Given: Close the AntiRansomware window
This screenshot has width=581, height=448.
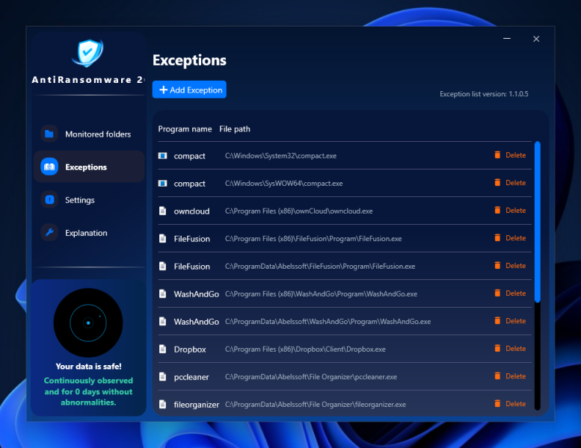Looking at the screenshot, I should [x=536, y=39].
